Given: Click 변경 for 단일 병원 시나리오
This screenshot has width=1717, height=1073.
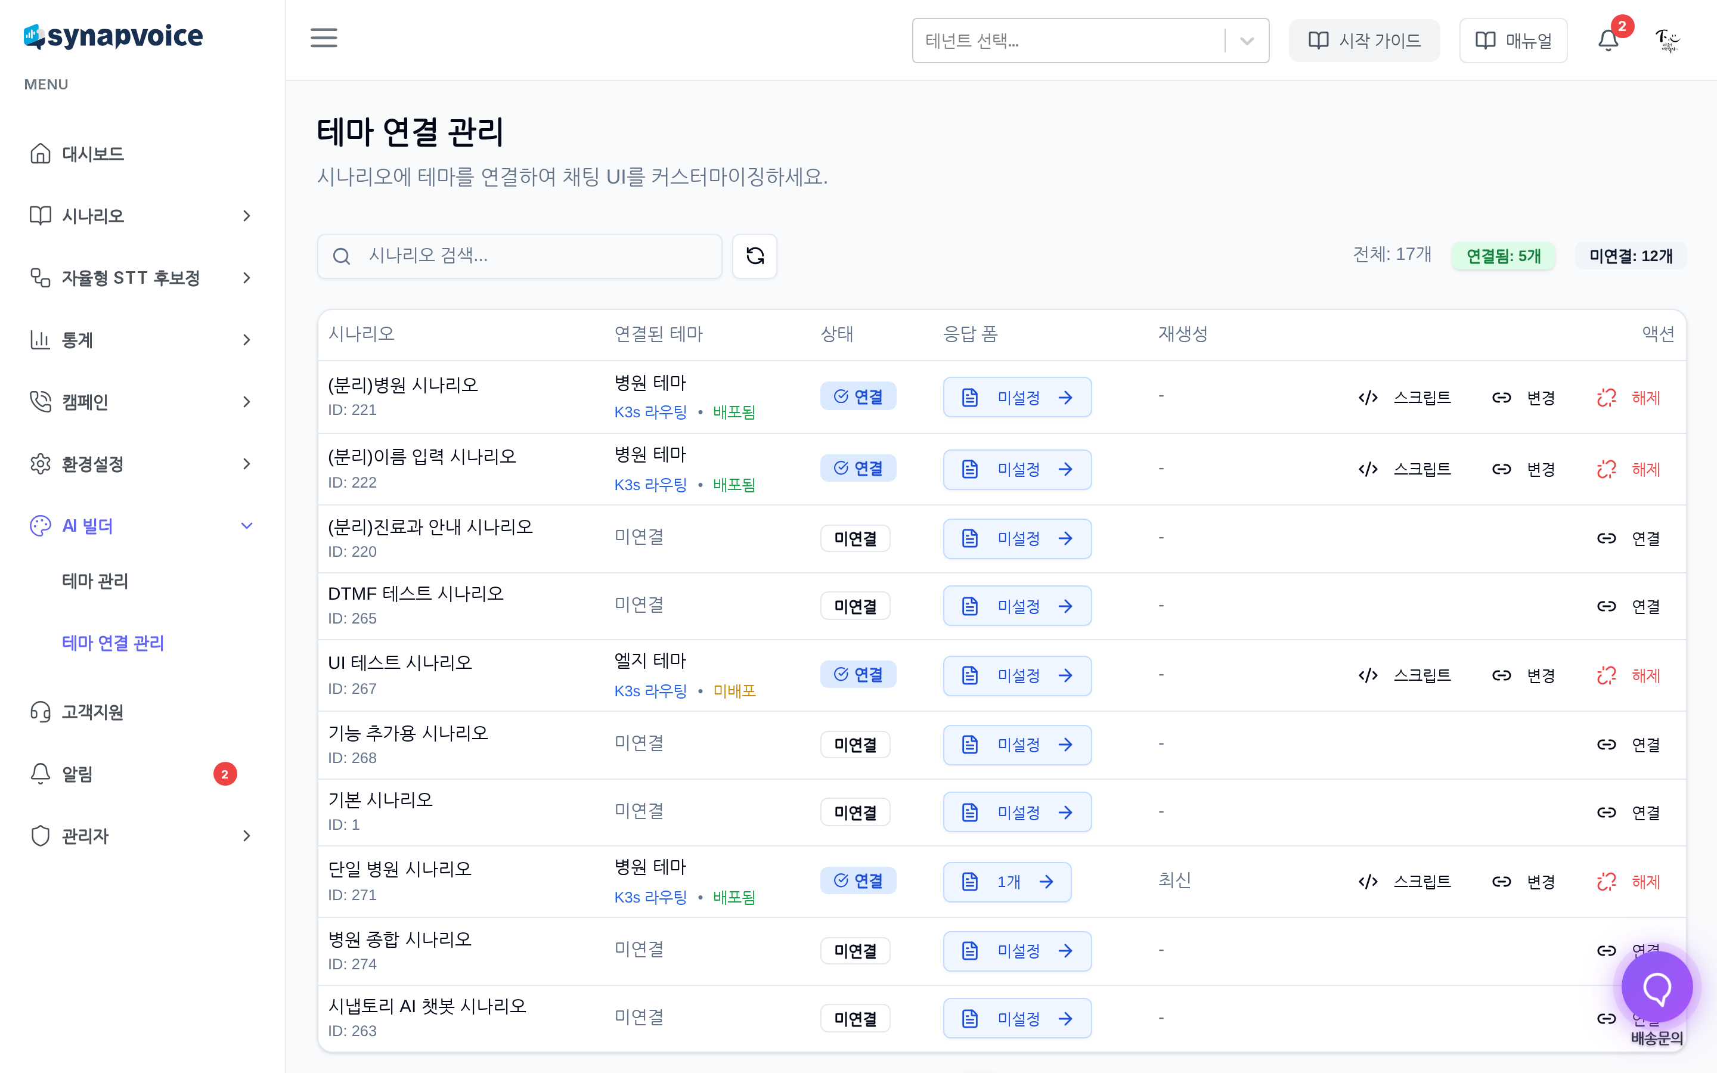Looking at the screenshot, I should point(1523,882).
